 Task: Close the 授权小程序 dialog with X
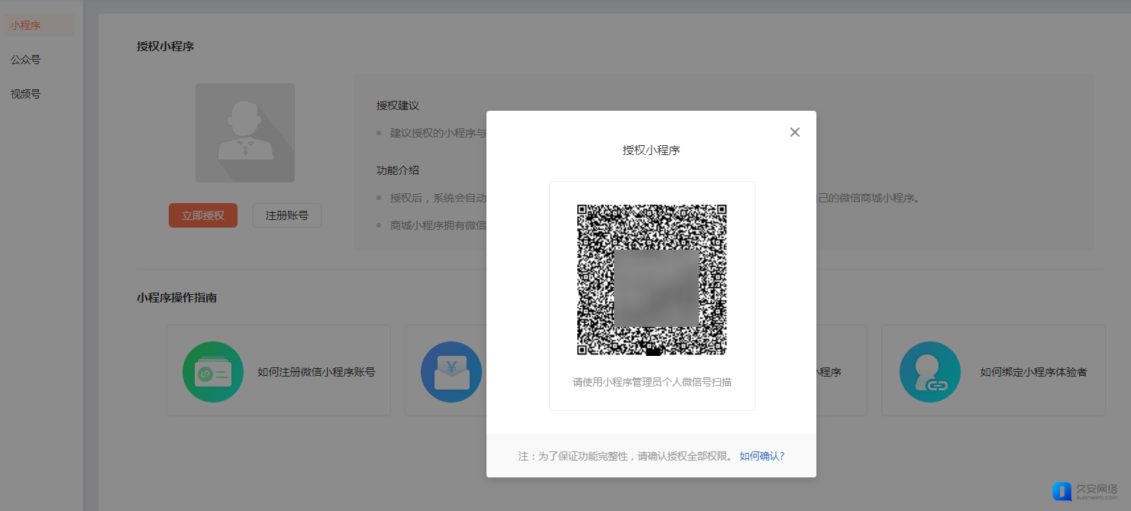[x=795, y=132]
